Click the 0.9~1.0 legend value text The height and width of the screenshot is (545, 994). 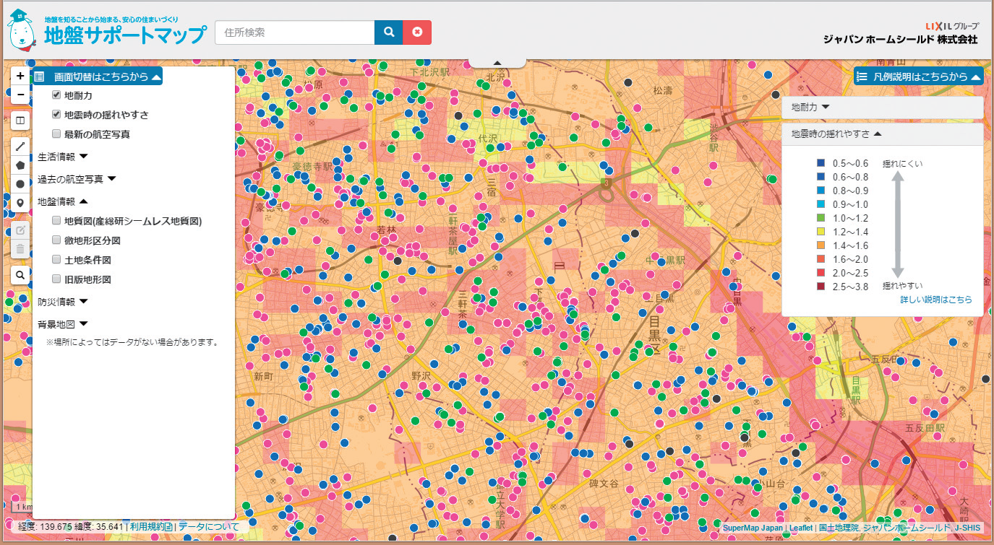(x=851, y=204)
